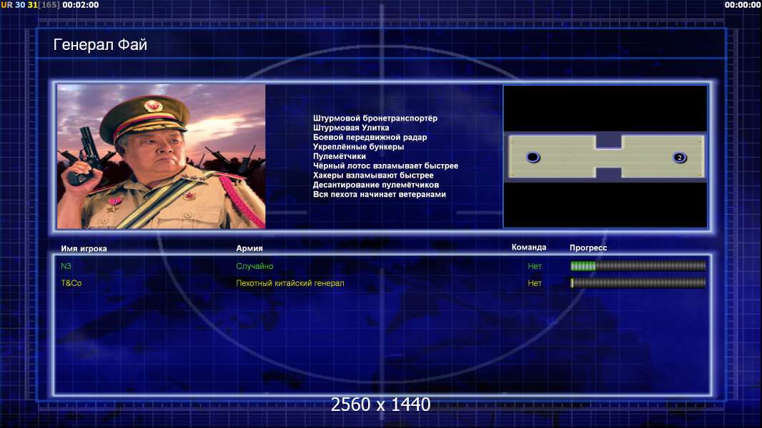Click the 'Генерал Фай' title
Viewport: 762px width, 428px height.
(x=100, y=45)
